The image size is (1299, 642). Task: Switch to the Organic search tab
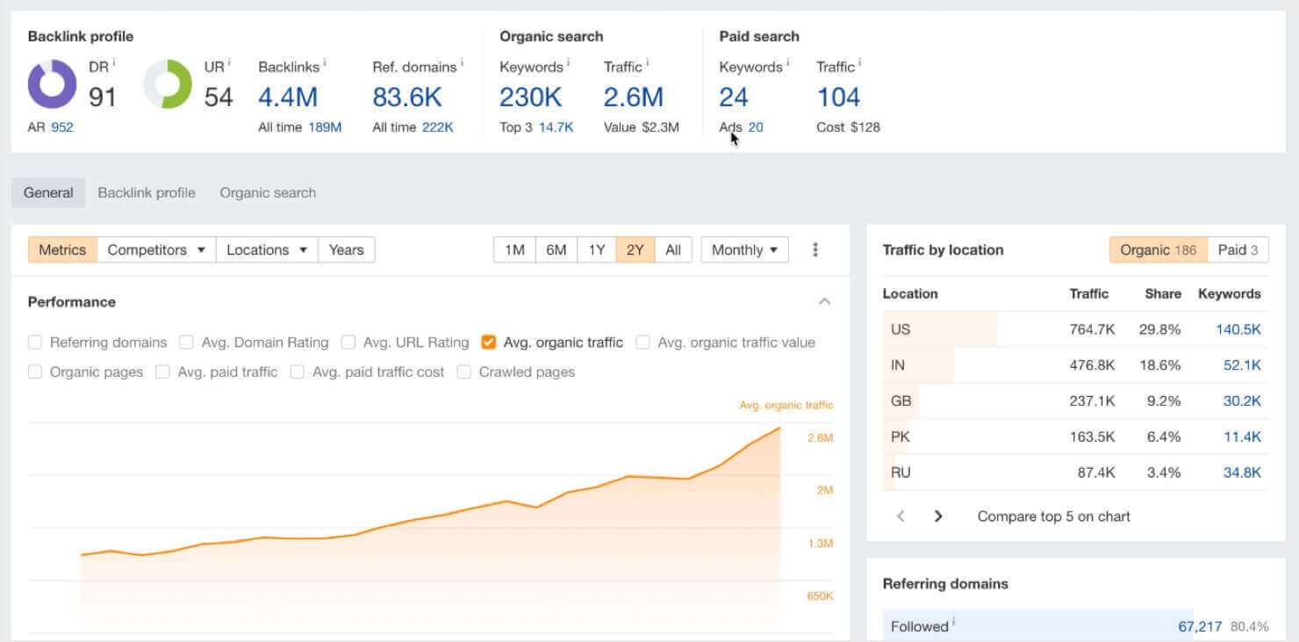point(267,192)
